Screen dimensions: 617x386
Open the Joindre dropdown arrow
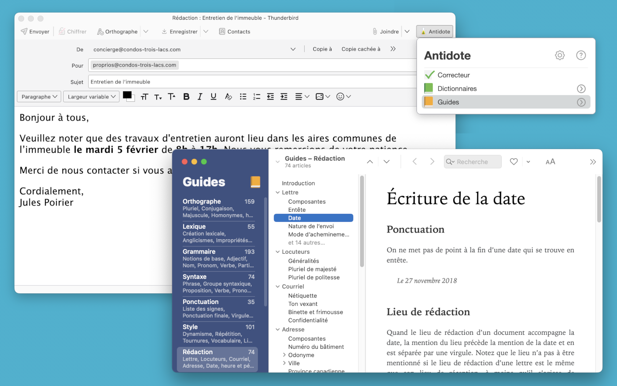(407, 32)
